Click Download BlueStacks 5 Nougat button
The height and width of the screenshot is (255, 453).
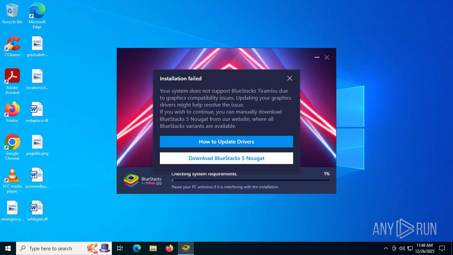226,158
